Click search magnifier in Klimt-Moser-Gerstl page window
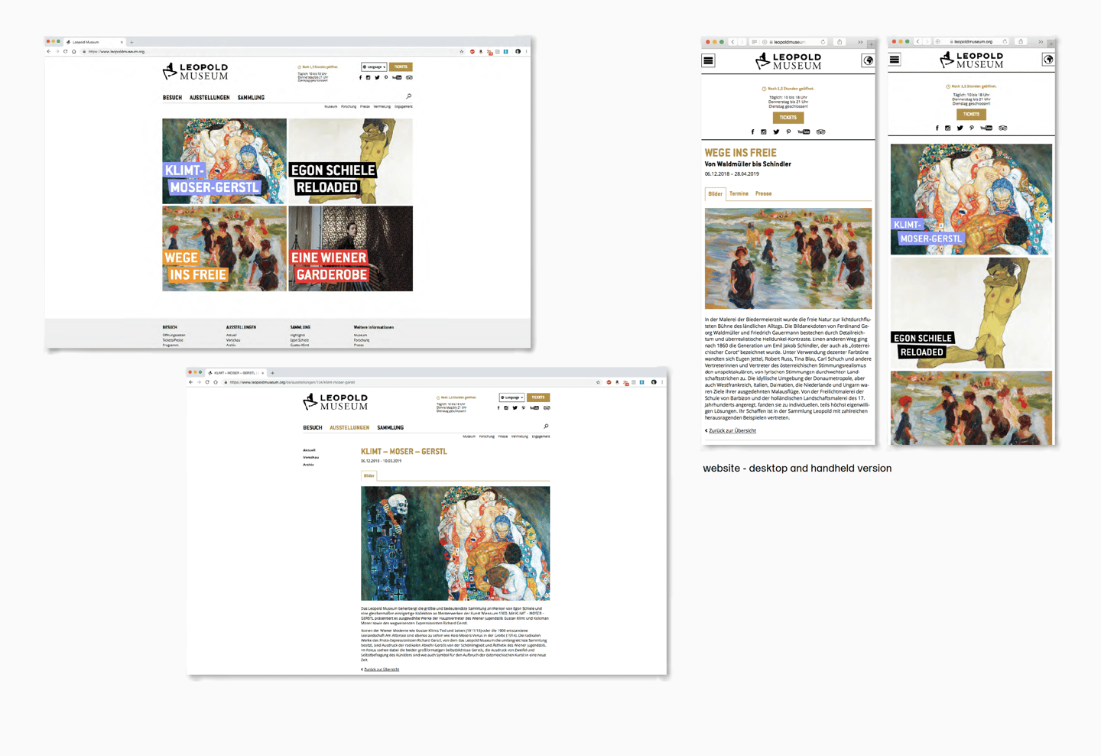1101x756 pixels. tap(546, 427)
